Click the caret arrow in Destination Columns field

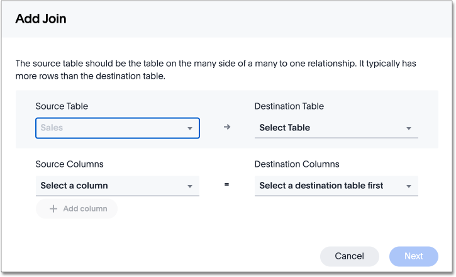pos(408,186)
